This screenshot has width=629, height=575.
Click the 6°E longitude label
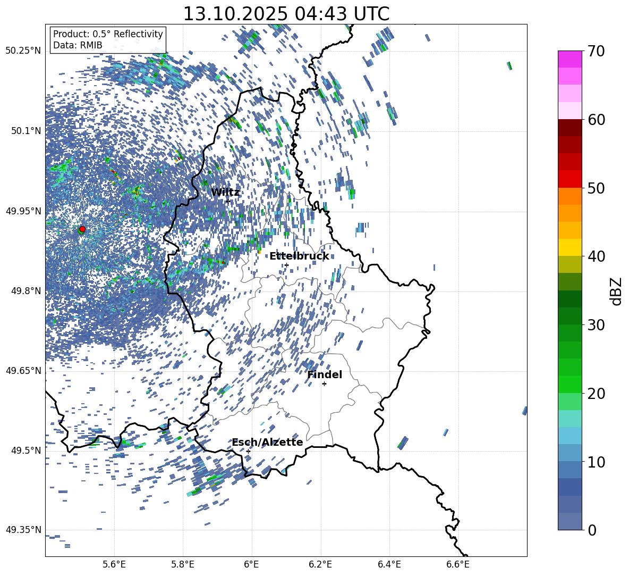[x=251, y=564]
